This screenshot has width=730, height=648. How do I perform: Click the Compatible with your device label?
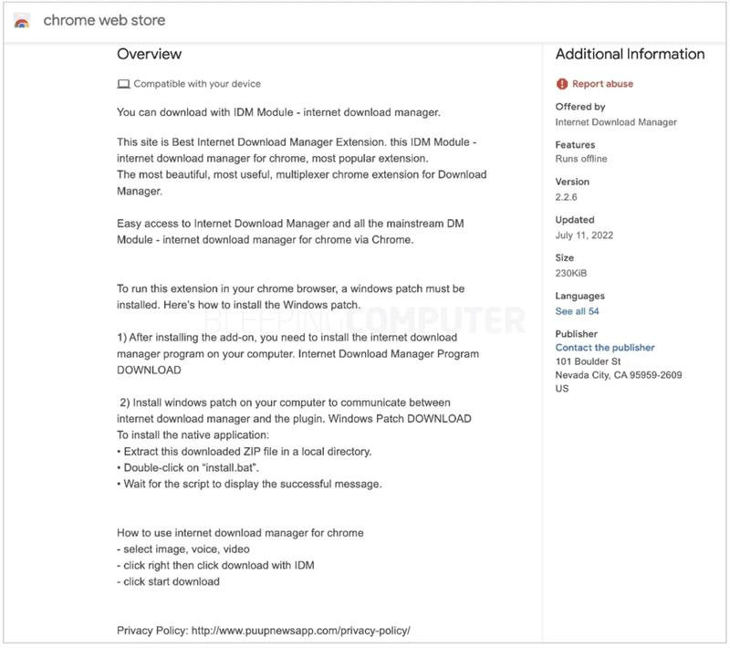point(197,84)
